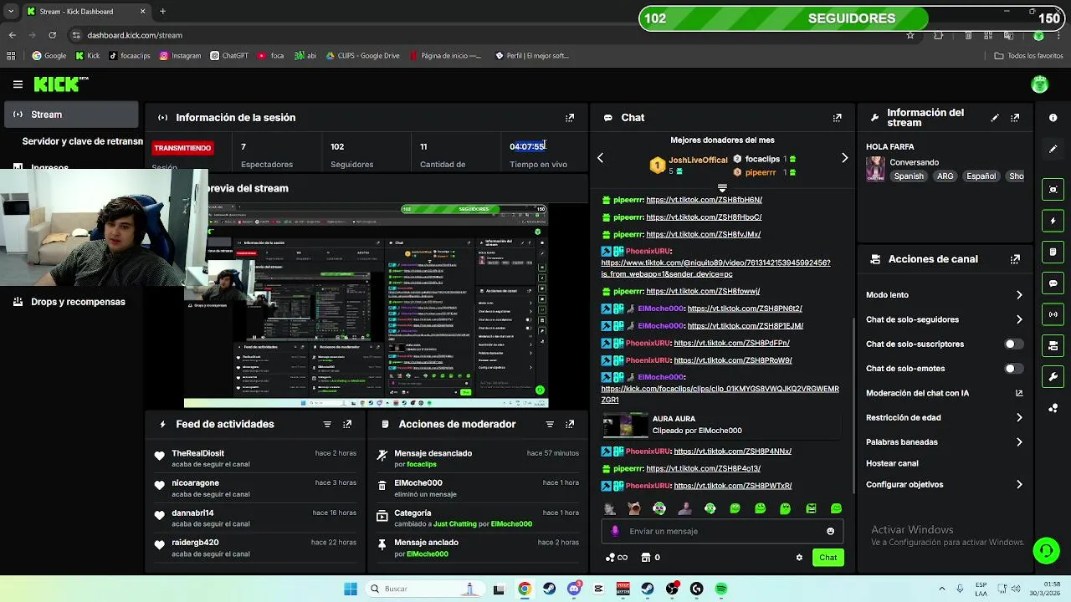Open the Windows Start menu
The height and width of the screenshot is (602, 1071).
(351, 589)
